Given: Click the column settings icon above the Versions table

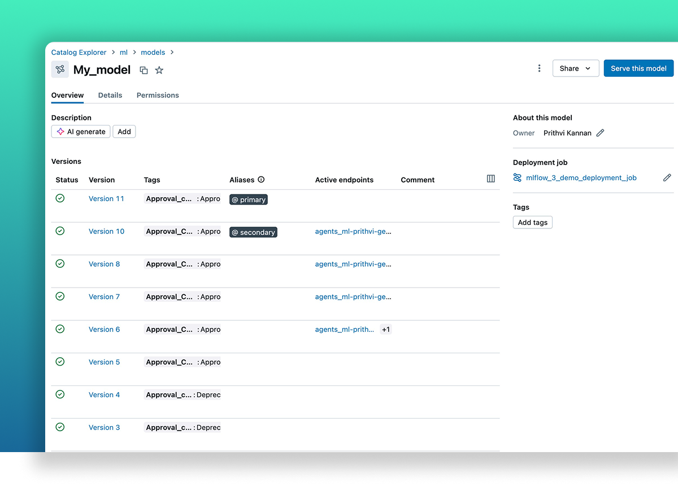Looking at the screenshot, I should [490, 178].
